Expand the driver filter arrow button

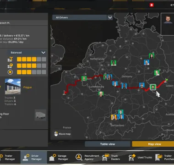pos(110,17)
